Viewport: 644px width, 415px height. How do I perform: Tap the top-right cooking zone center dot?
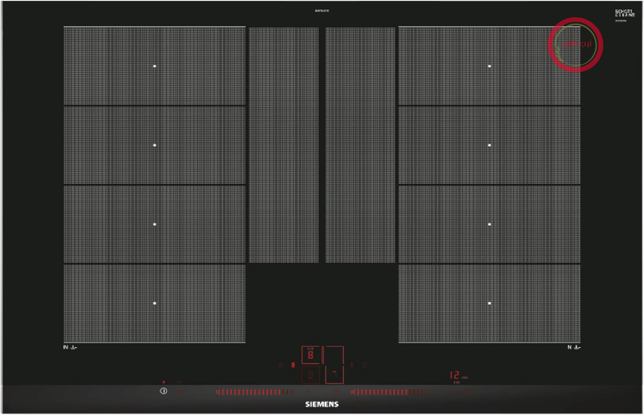[489, 66]
